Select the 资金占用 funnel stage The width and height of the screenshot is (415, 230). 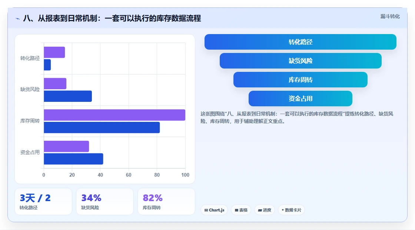click(x=301, y=99)
